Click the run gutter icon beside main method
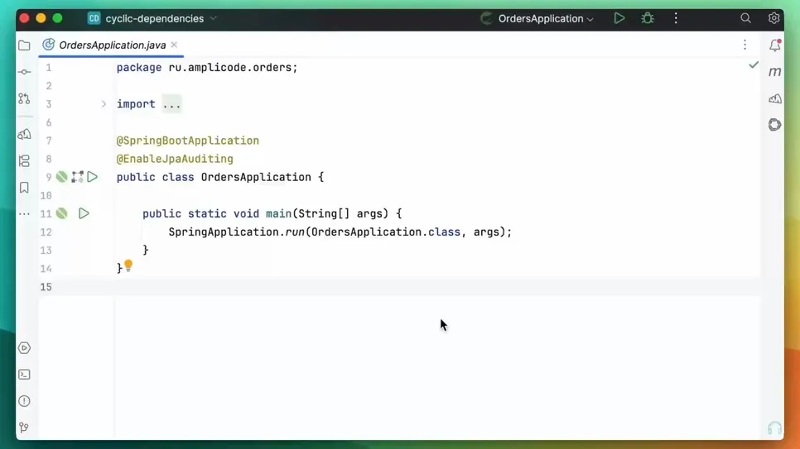Image resolution: width=800 pixels, height=449 pixels. coord(84,213)
